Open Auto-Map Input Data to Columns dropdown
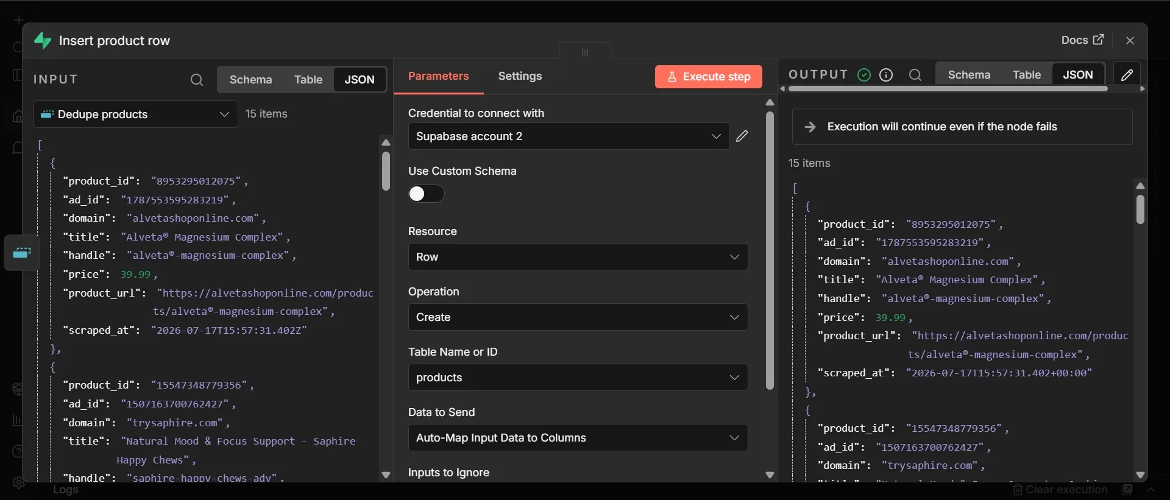Image resolution: width=1170 pixels, height=500 pixels. coord(578,438)
